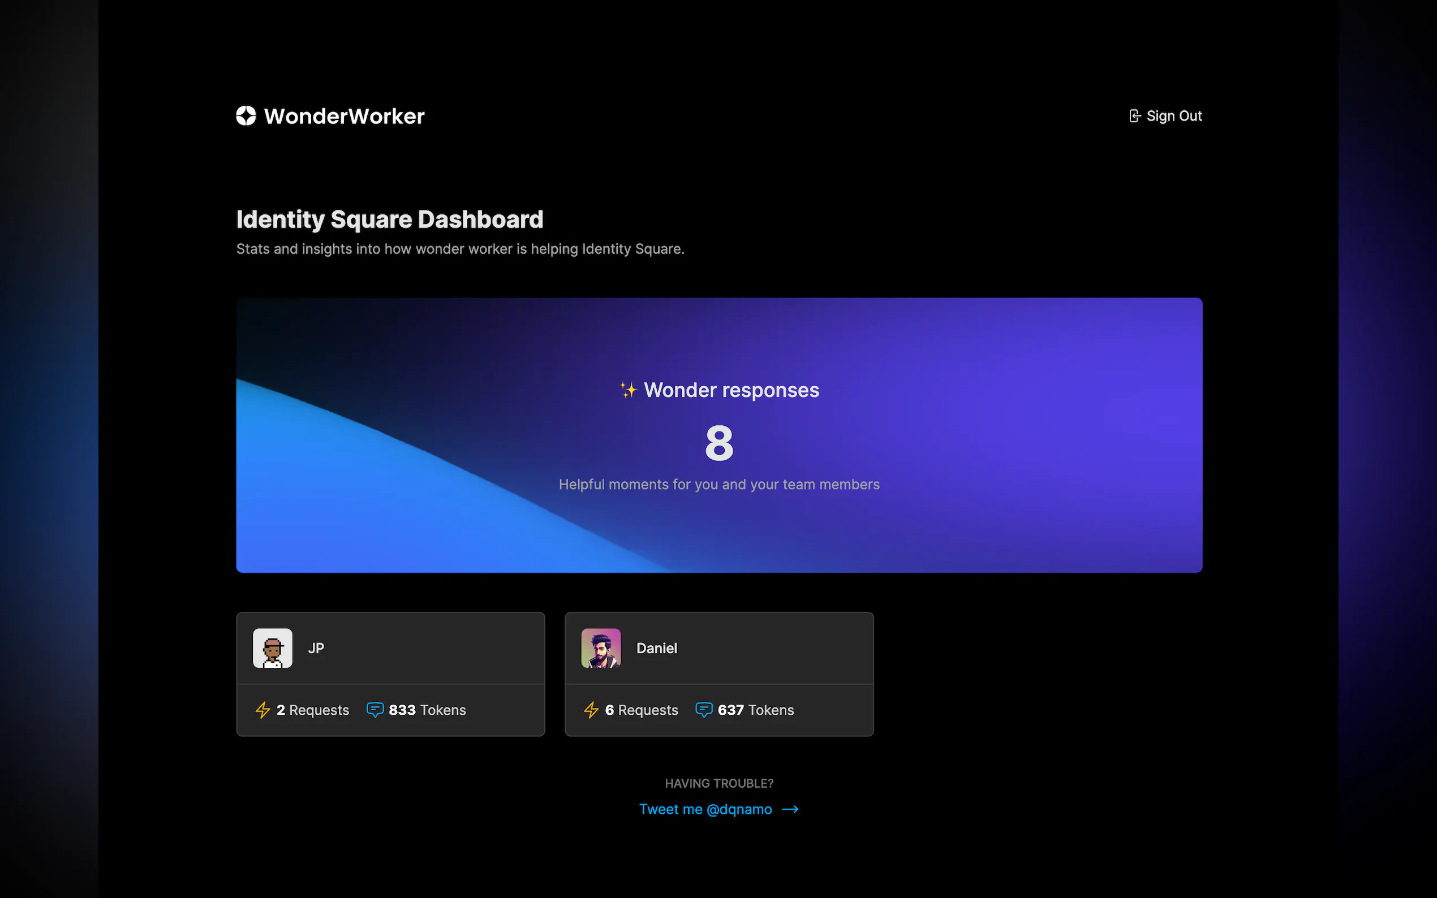
Task: Click the WonderWorker logo icon
Action: point(246,116)
